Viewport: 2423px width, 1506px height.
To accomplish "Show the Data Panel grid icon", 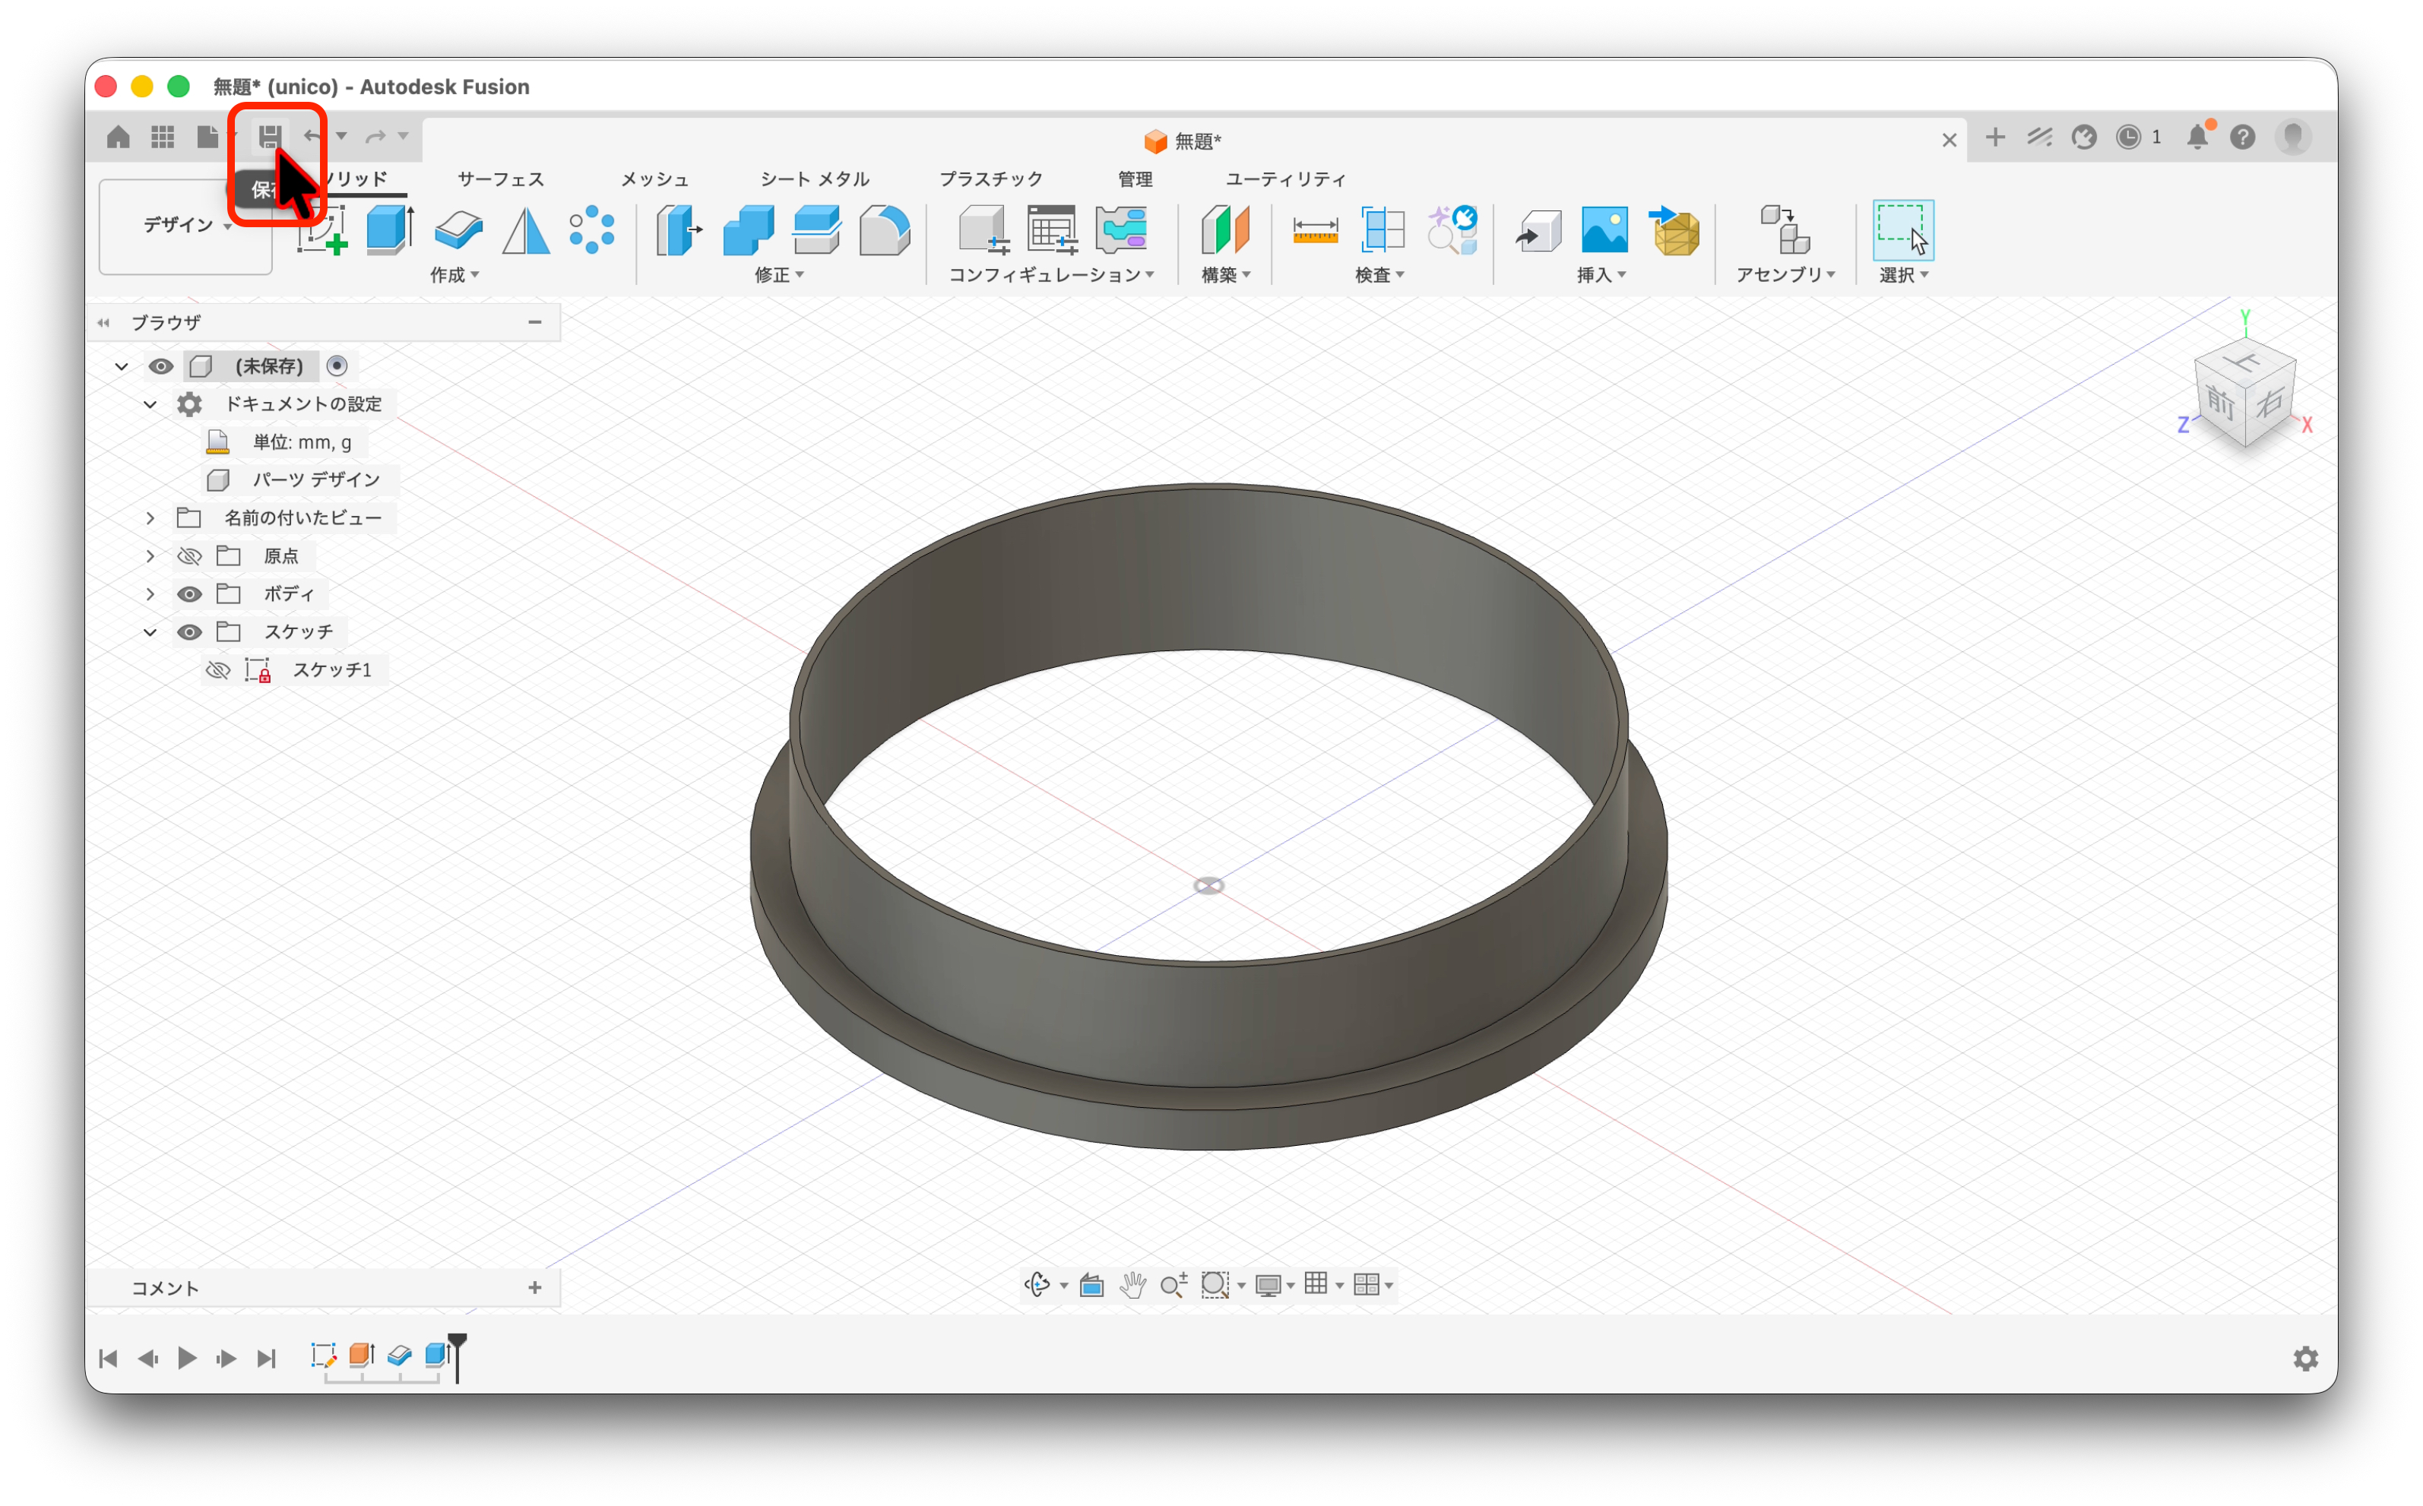I will (163, 137).
